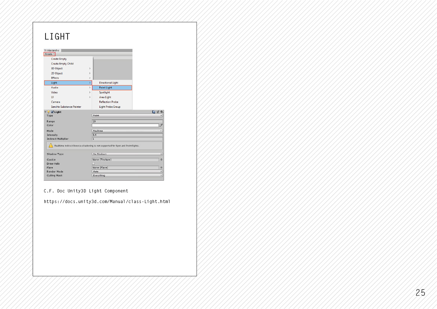This screenshot has width=437, height=309.
Task: Open Cookie object picker circle icon
Action: point(161,160)
